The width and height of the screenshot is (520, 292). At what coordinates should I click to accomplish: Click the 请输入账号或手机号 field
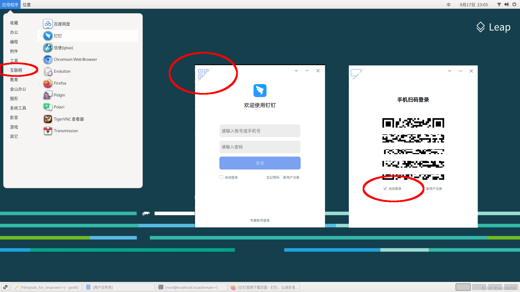point(260,131)
